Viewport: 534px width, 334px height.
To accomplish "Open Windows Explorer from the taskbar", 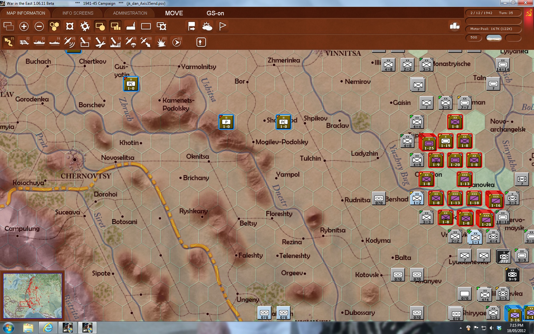I will (28, 328).
